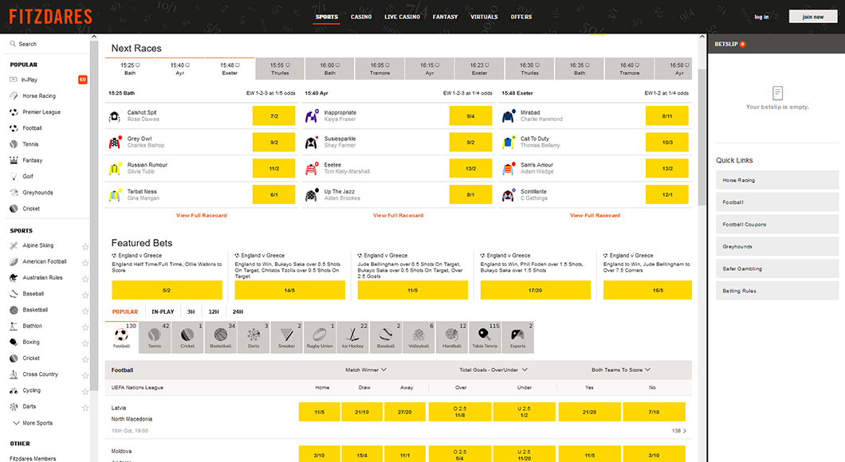Select the Ice Hockey sport tile
Screen dimensions: 845x462
coord(352,337)
